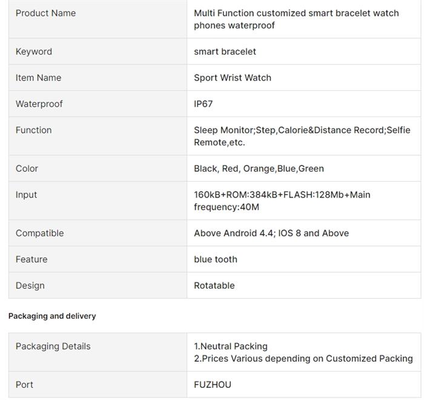Select the Color row label
Viewport: 424px width, 400px height.
point(27,168)
